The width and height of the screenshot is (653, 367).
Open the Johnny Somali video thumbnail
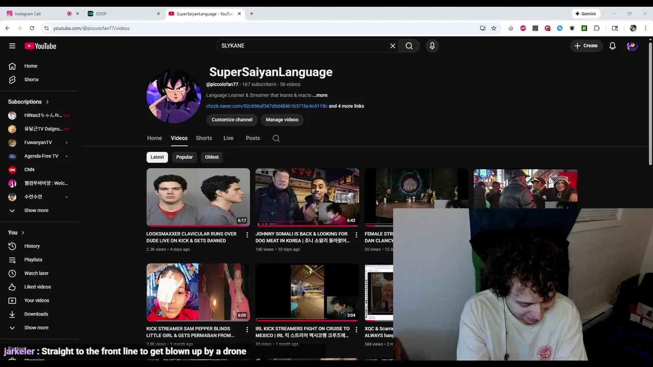coord(307,197)
